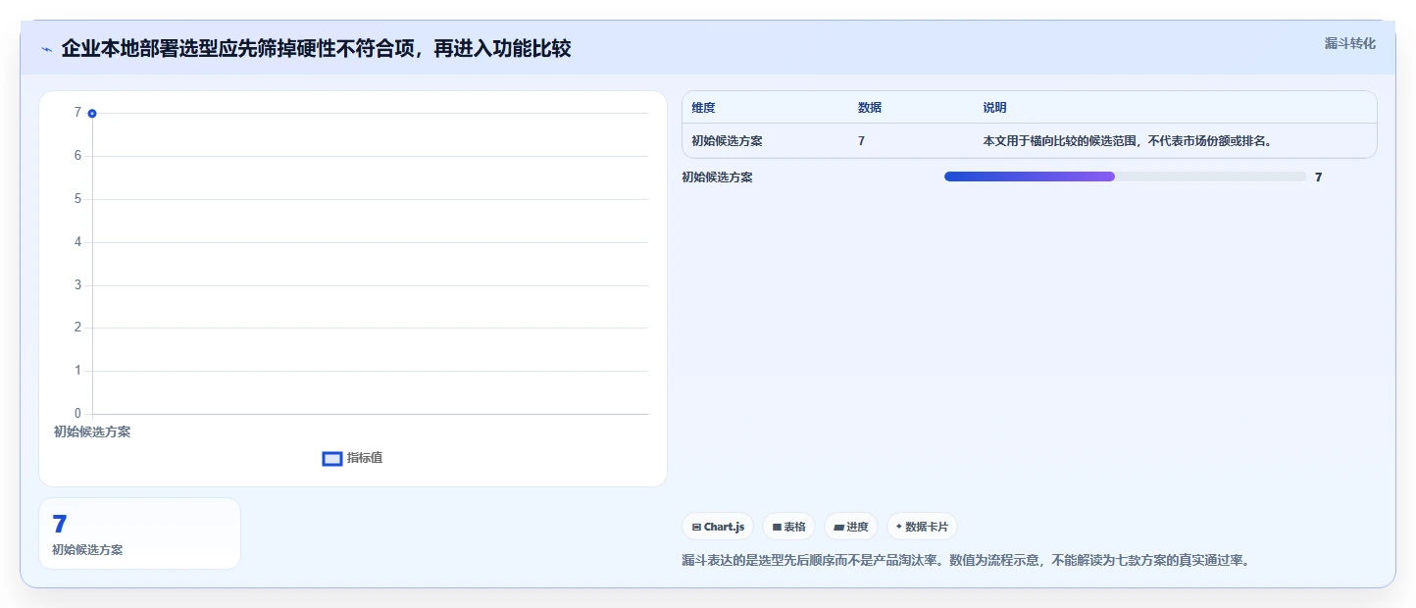This screenshot has height=608, width=1416.
Task: Select the 数据卡片 tag
Action: pyautogui.click(x=922, y=527)
